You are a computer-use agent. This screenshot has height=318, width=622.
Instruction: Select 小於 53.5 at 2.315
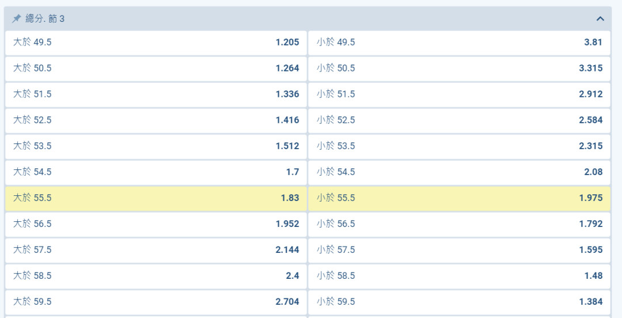(x=459, y=146)
